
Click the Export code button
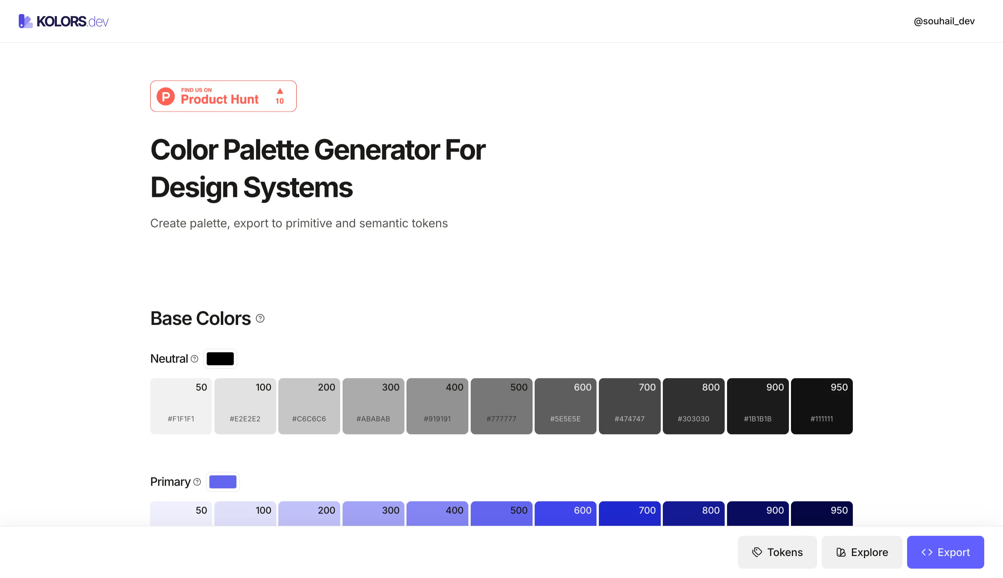click(x=945, y=552)
